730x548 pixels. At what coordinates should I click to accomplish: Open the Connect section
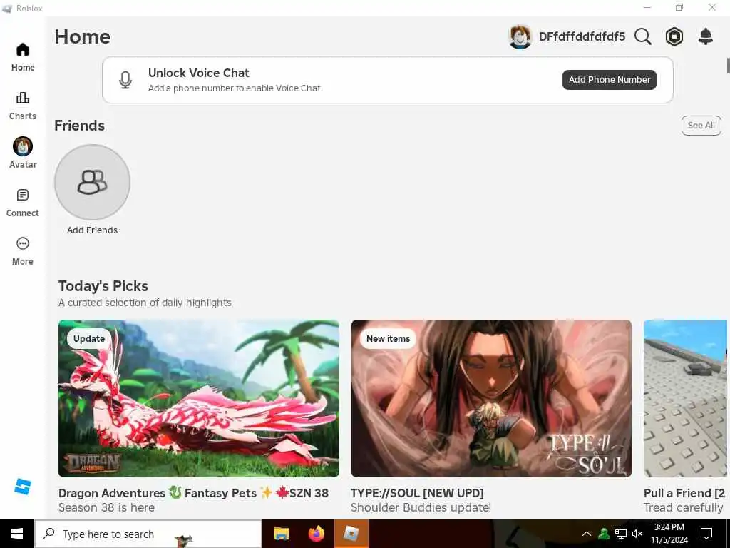pyautogui.click(x=23, y=203)
